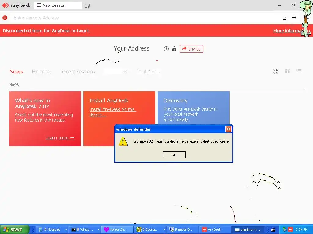Close the windows defender dialog
313x234 pixels.
[x=228, y=129]
